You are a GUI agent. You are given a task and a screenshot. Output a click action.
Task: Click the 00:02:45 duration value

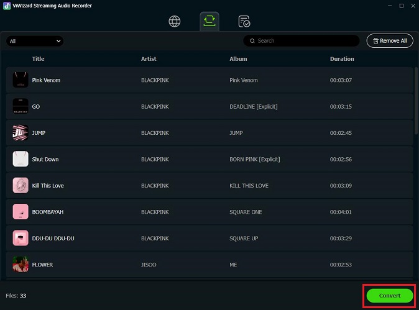pyautogui.click(x=341, y=133)
